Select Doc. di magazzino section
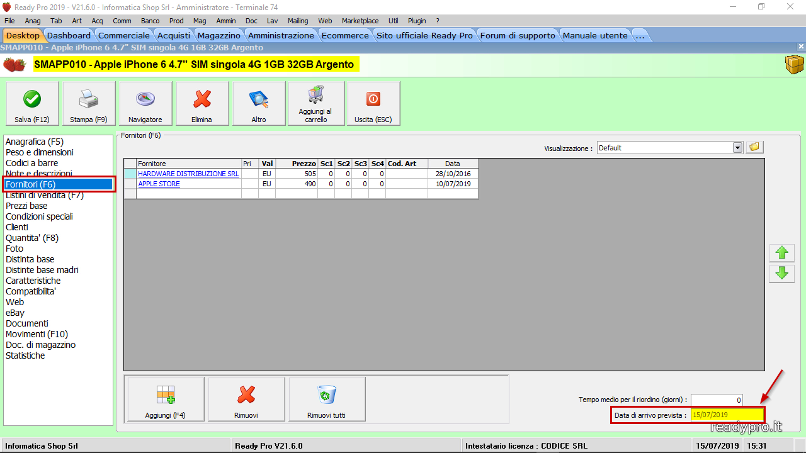 40,345
